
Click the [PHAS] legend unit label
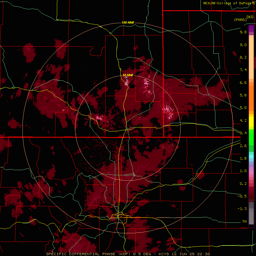(240, 20)
